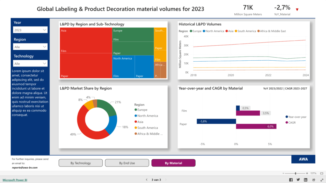Click the share/embed icon in footer

pos(313,180)
